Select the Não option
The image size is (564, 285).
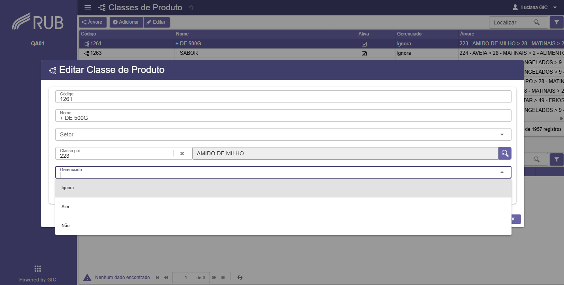pyautogui.click(x=283, y=226)
